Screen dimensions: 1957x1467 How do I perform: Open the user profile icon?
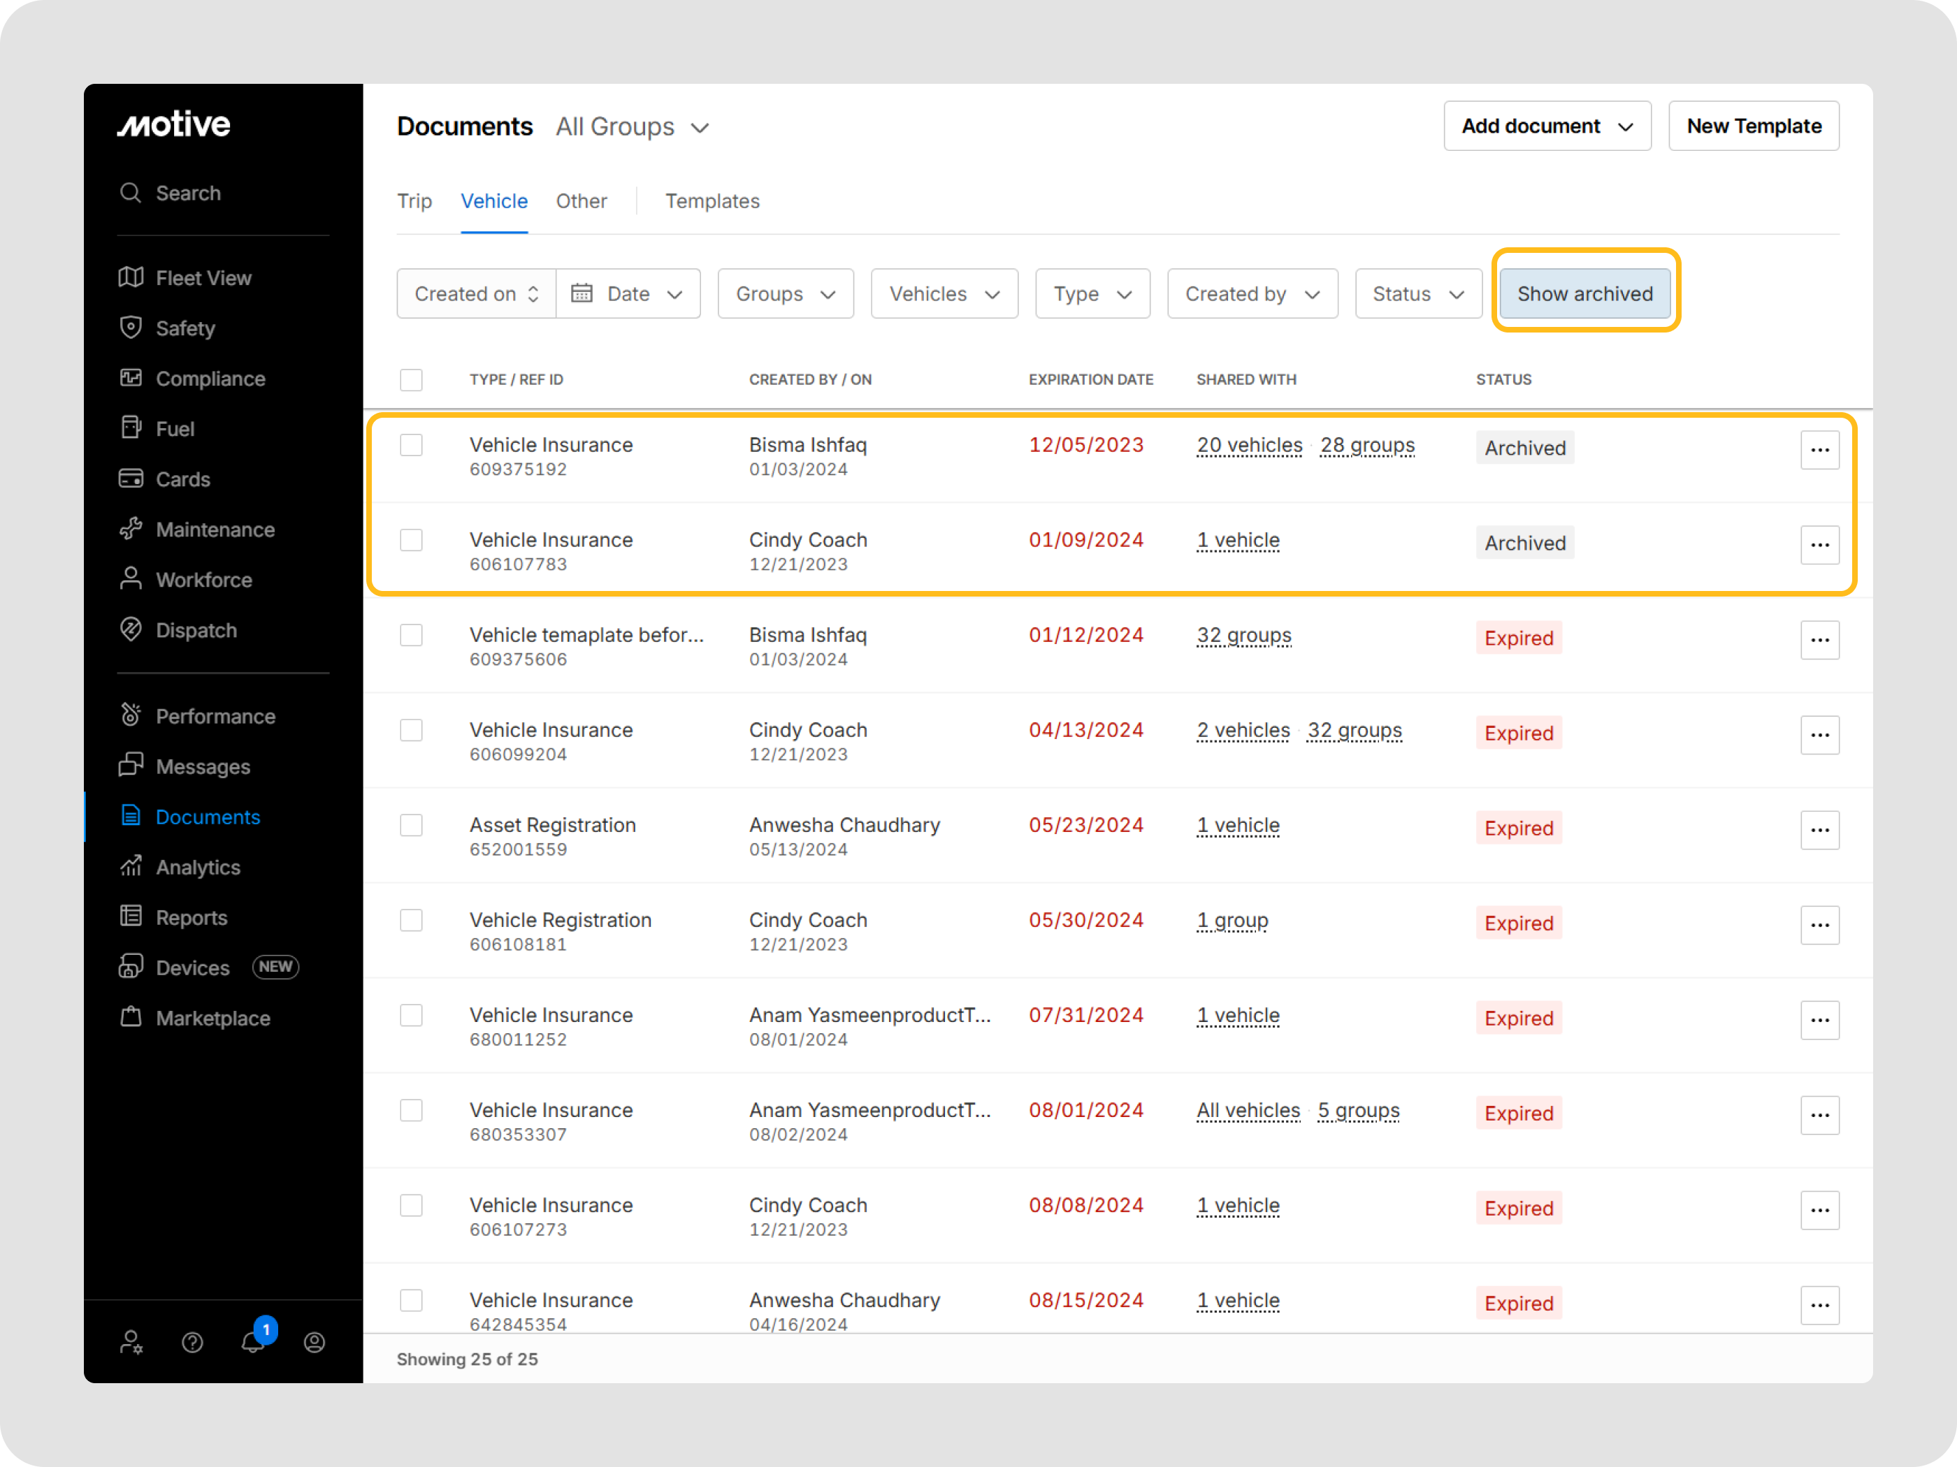314,1343
